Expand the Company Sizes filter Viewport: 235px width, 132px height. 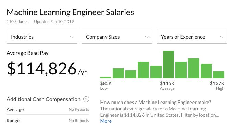point(117,37)
